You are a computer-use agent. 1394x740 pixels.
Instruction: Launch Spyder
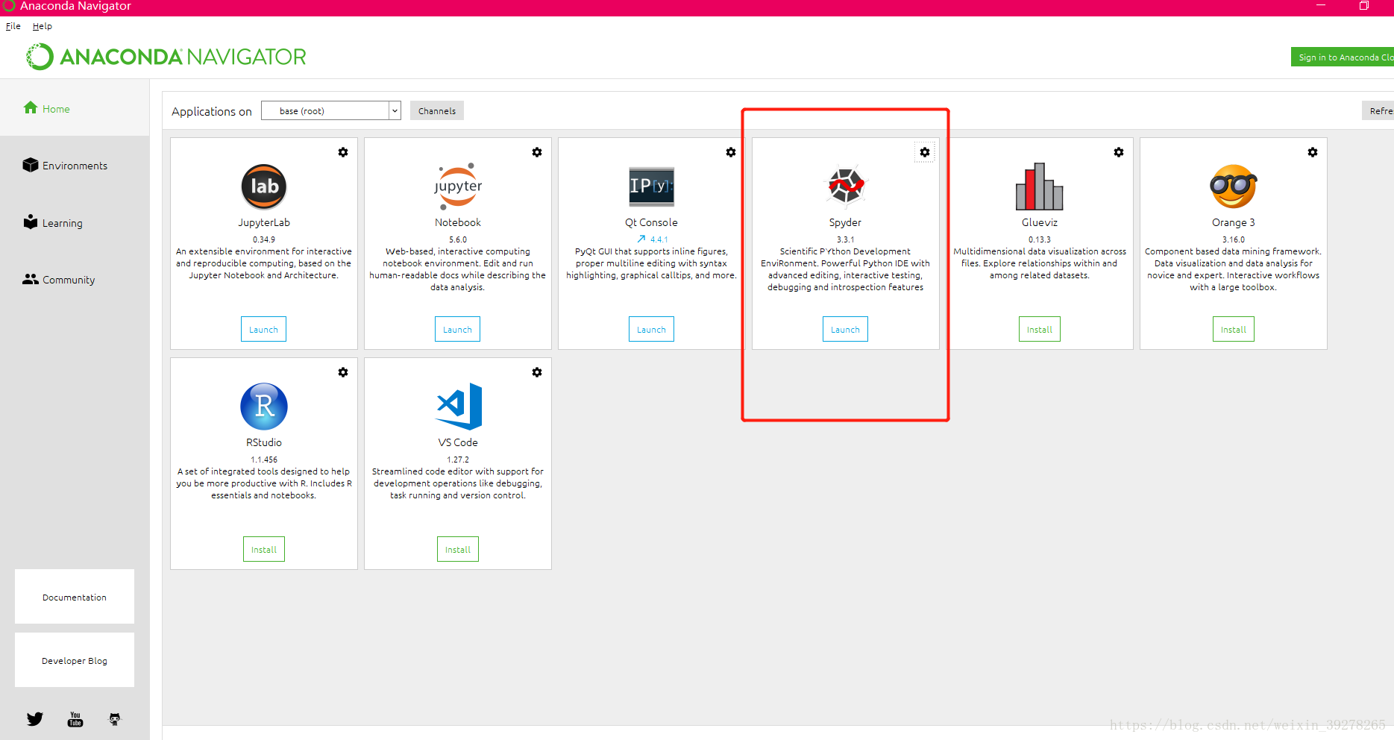click(845, 329)
